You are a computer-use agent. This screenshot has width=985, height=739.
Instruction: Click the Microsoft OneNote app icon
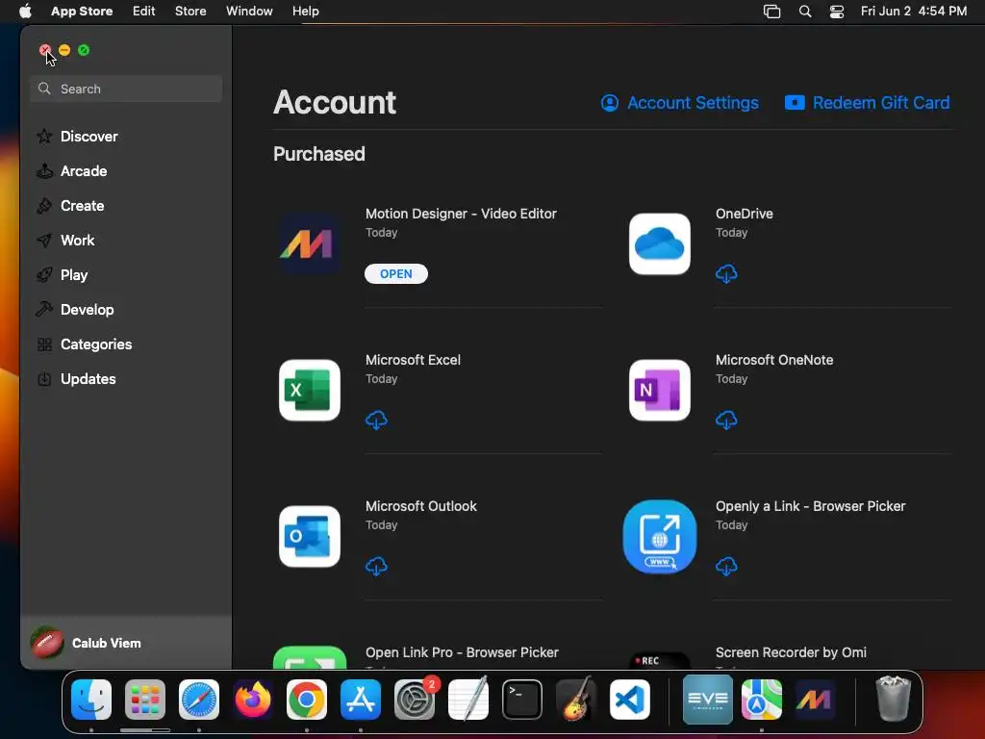tap(660, 391)
